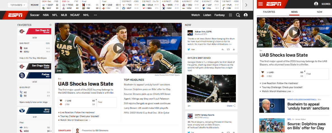This screenshot has width=332, height=133.
Task: Click the scoreboard next arrow
Action: pos(246,5)
